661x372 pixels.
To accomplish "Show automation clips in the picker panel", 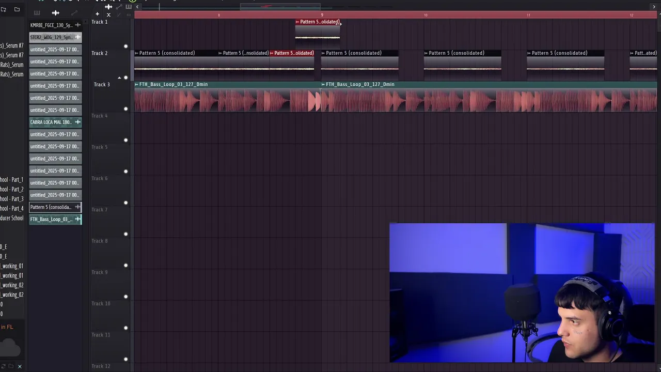I will pos(74,13).
